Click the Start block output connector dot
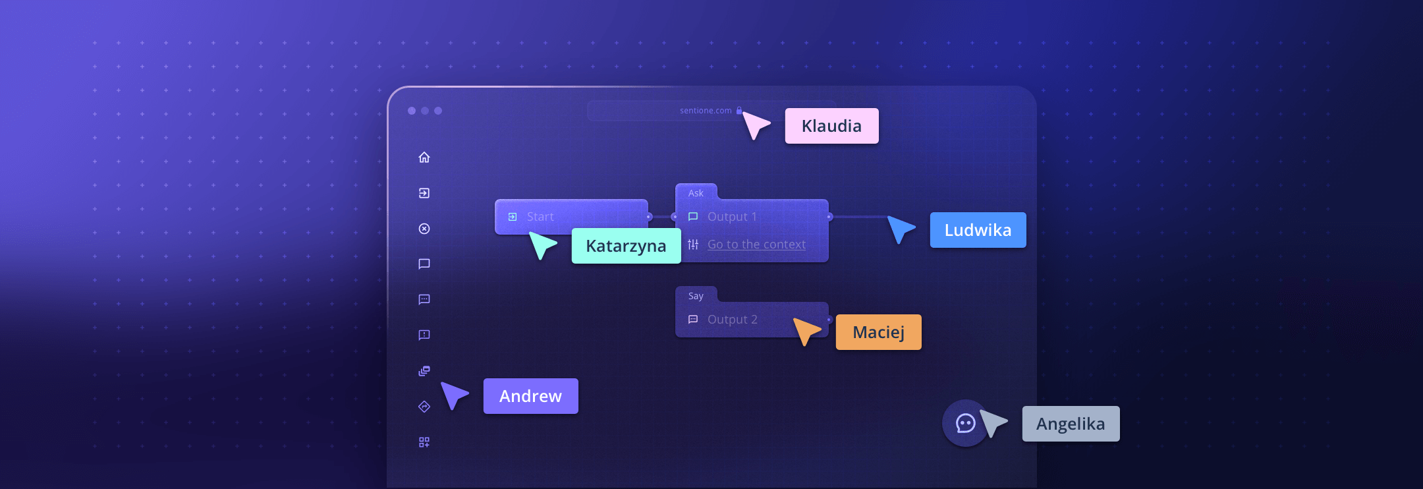This screenshot has height=489, width=1423. (x=649, y=217)
